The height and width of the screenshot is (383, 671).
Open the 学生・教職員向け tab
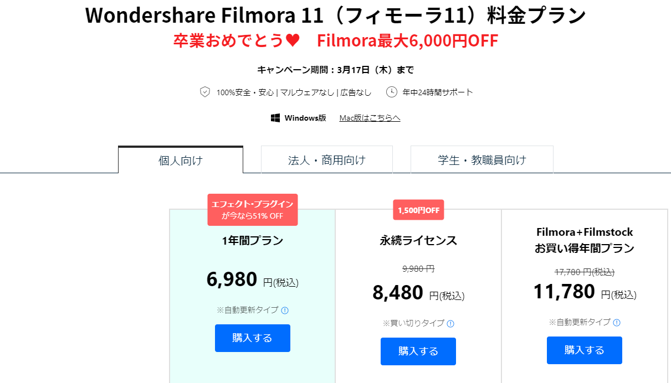(482, 161)
